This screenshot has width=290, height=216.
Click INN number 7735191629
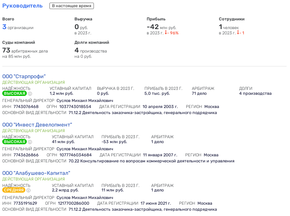pos(25,204)
